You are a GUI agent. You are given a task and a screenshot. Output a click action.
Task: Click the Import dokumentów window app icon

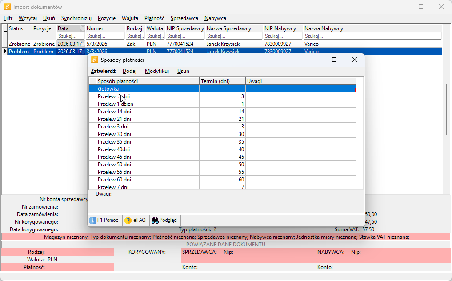click(7, 7)
